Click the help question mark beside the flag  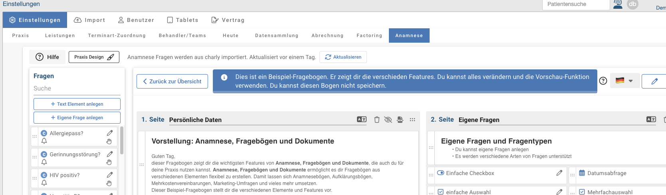(603, 81)
